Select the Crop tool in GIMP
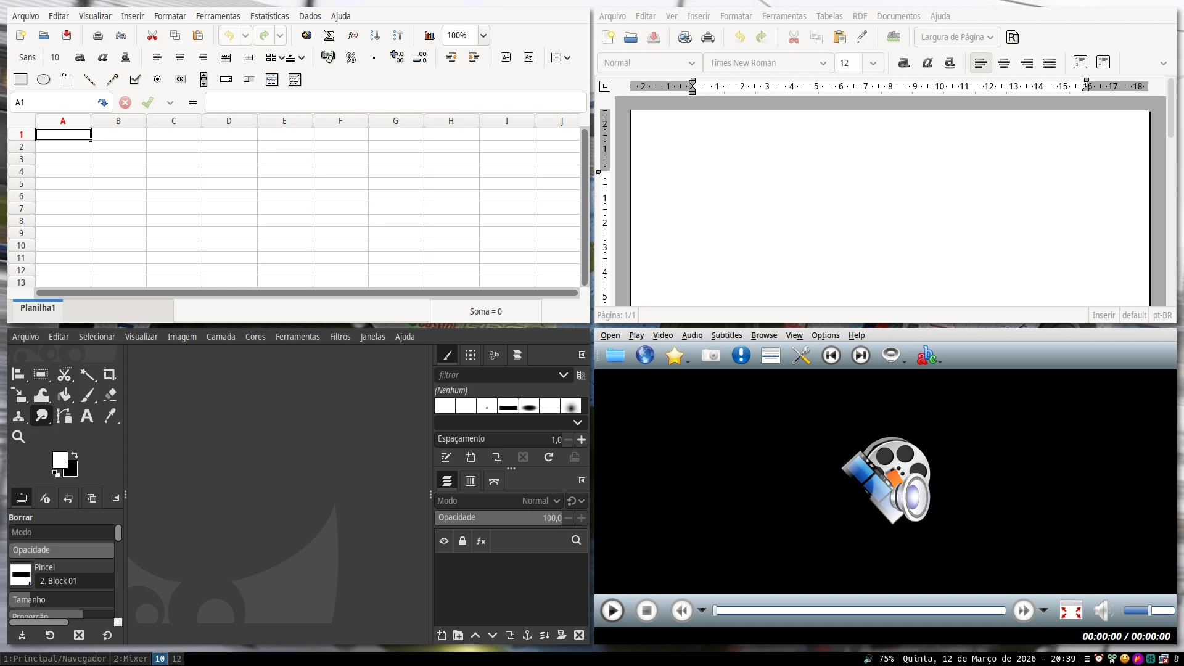The width and height of the screenshot is (1184, 666). pyautogui.click(x=109, y=374)
